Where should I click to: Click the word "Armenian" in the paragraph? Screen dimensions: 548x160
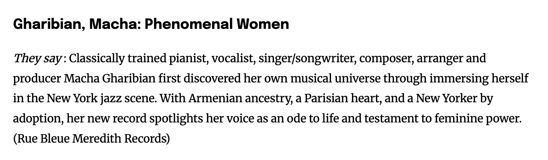(x=215, y=98)
